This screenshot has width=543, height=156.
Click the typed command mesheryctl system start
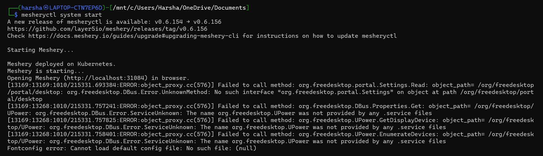62,15
